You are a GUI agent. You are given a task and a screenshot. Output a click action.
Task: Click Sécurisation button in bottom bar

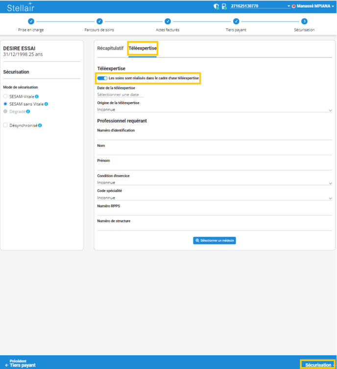(x=318, y=365)
